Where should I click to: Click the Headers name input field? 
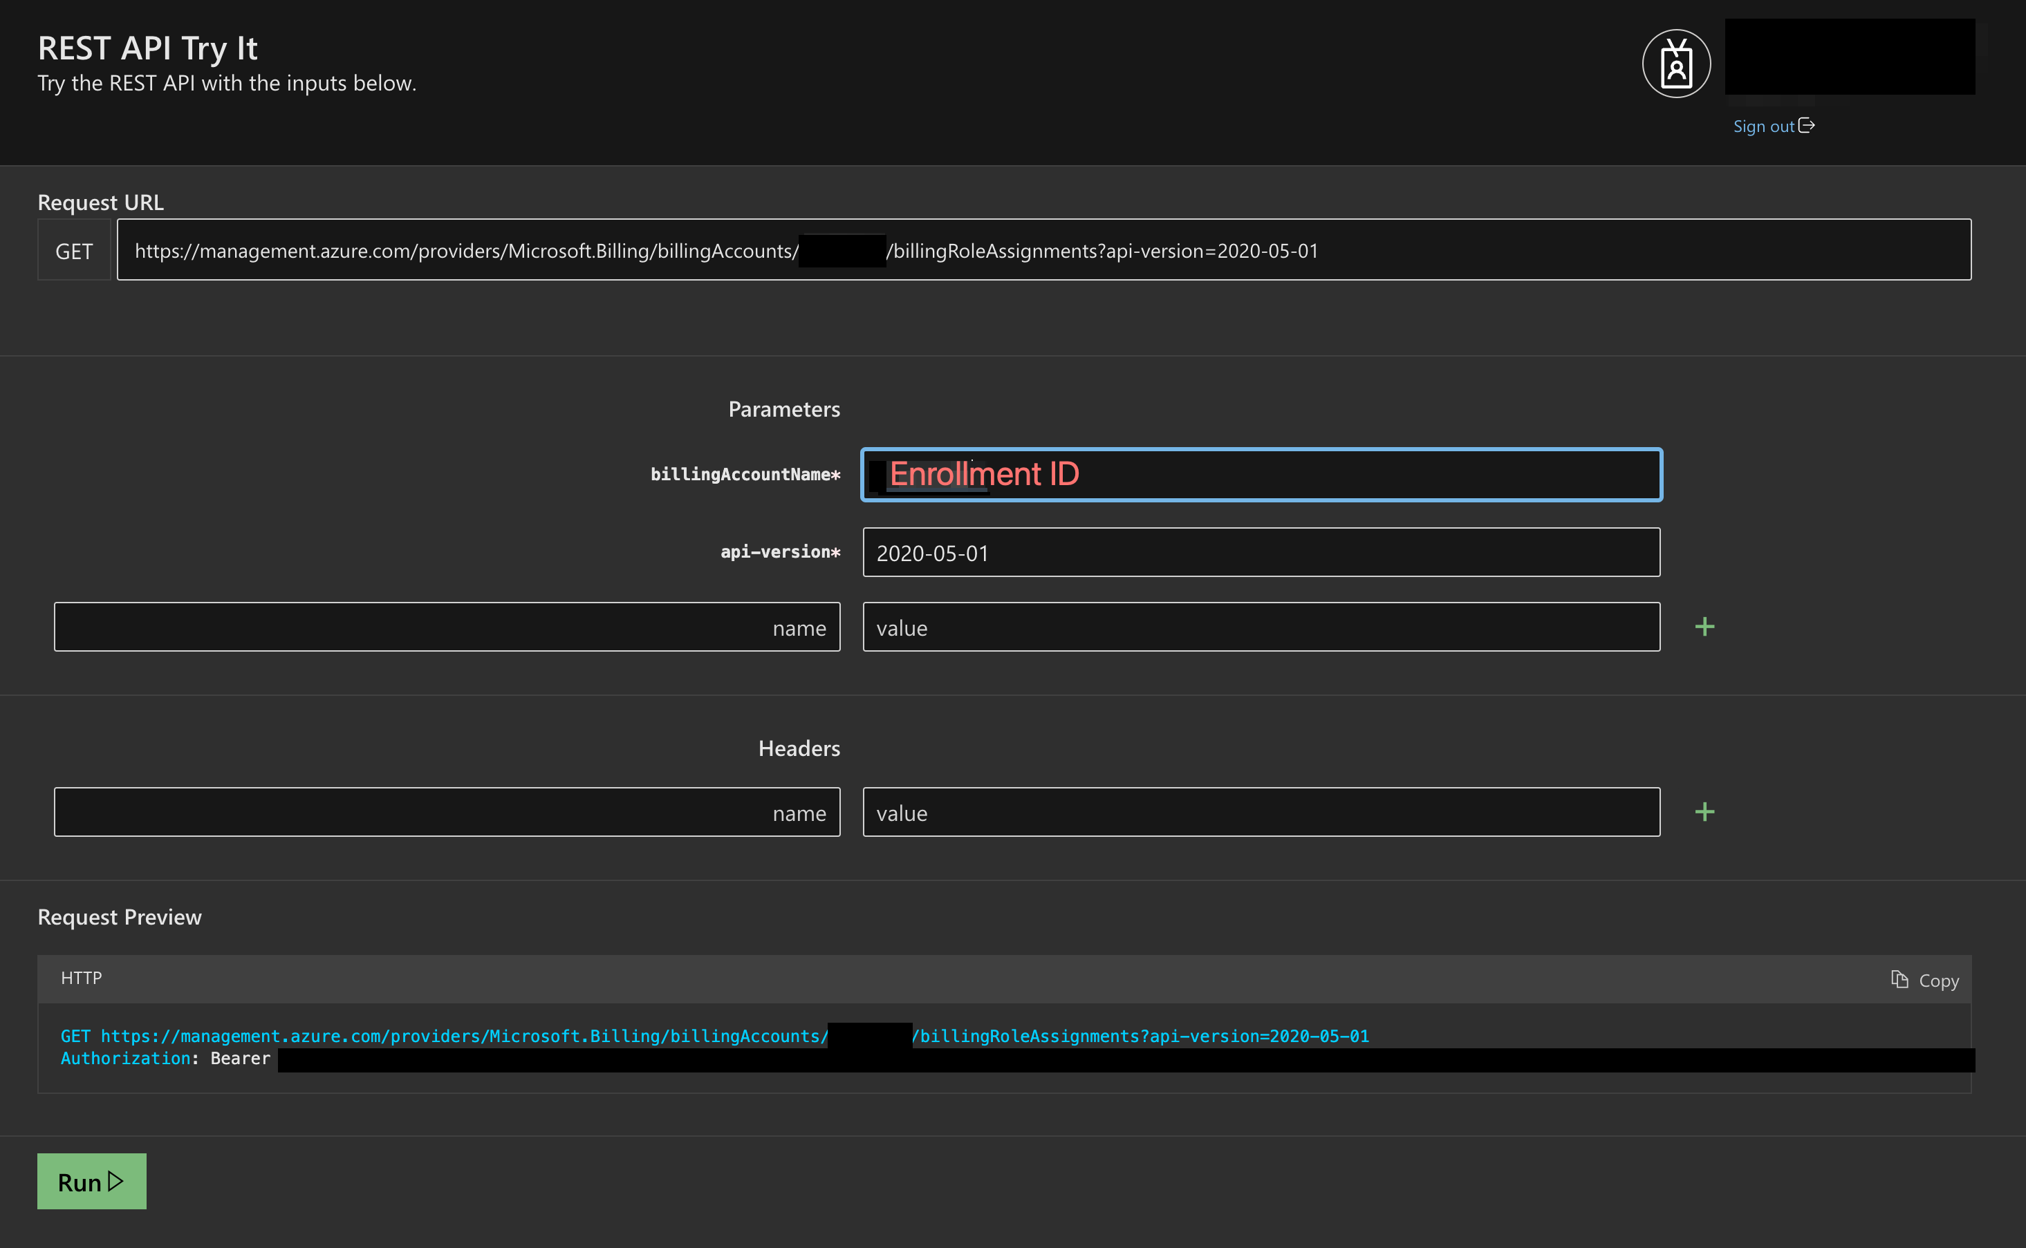click(x=447, y=812)
